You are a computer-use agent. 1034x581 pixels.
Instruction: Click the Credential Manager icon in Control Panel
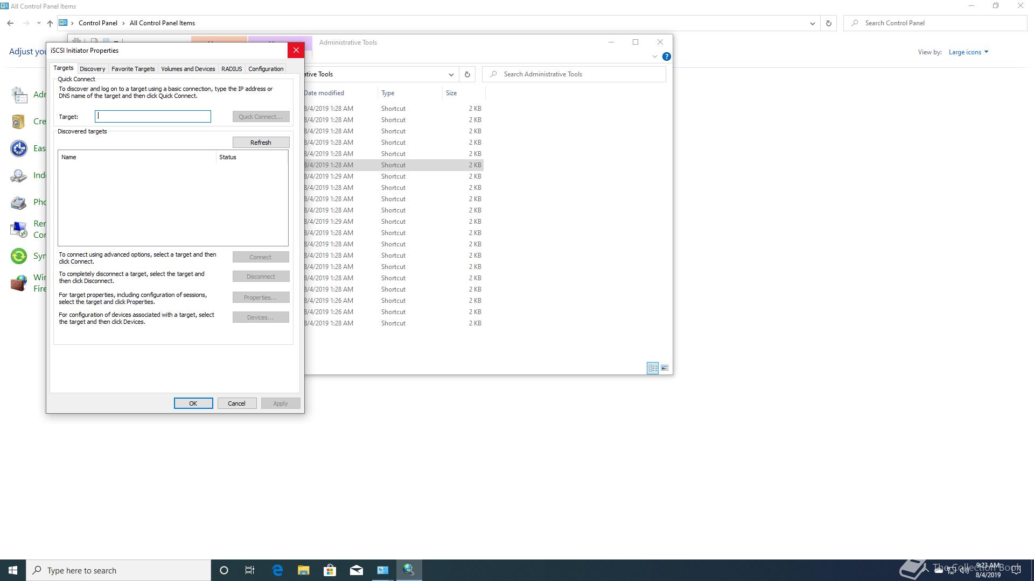click(x=18, y=122)
